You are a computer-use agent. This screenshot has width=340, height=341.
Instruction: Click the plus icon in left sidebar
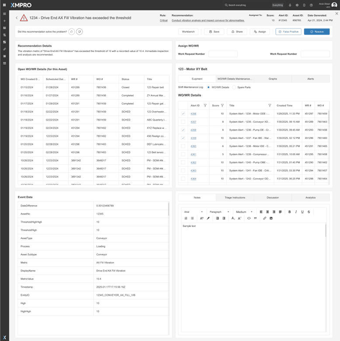tap(4, 21)
